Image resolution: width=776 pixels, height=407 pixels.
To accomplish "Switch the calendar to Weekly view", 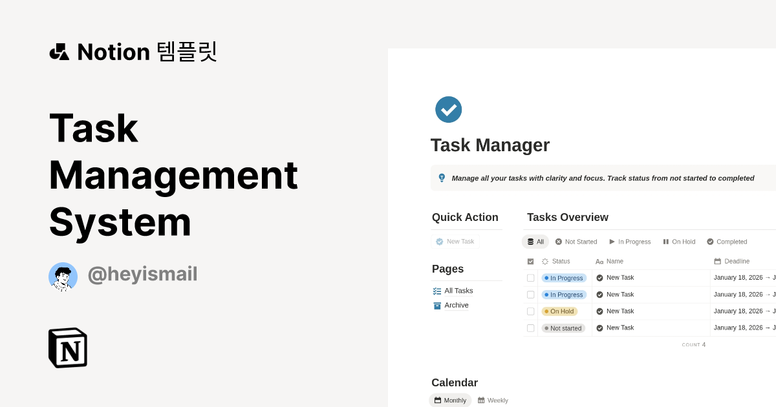I will click(x=493, y=400).
